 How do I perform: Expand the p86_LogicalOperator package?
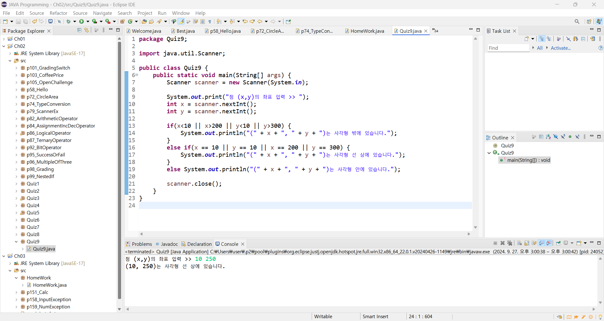click(16, 133)
